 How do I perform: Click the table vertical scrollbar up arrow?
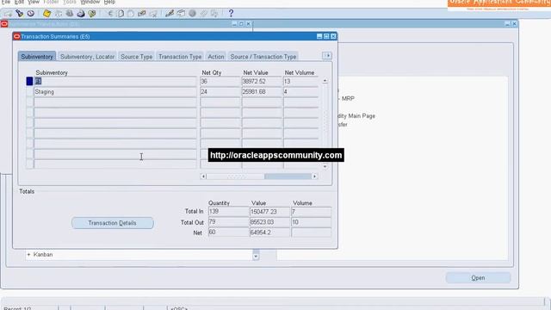325,81
